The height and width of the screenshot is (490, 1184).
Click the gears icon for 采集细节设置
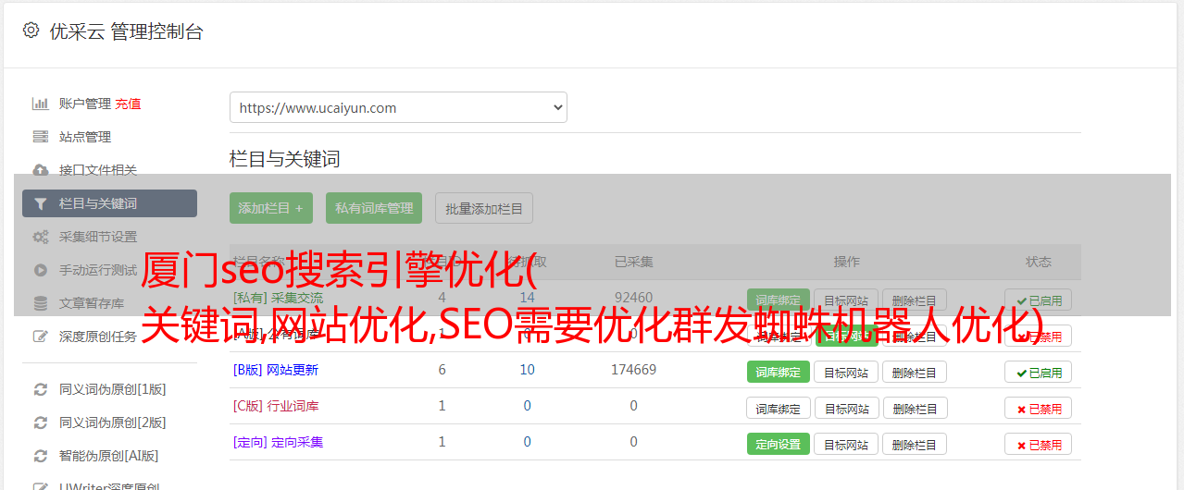click(x=41, y=237)
